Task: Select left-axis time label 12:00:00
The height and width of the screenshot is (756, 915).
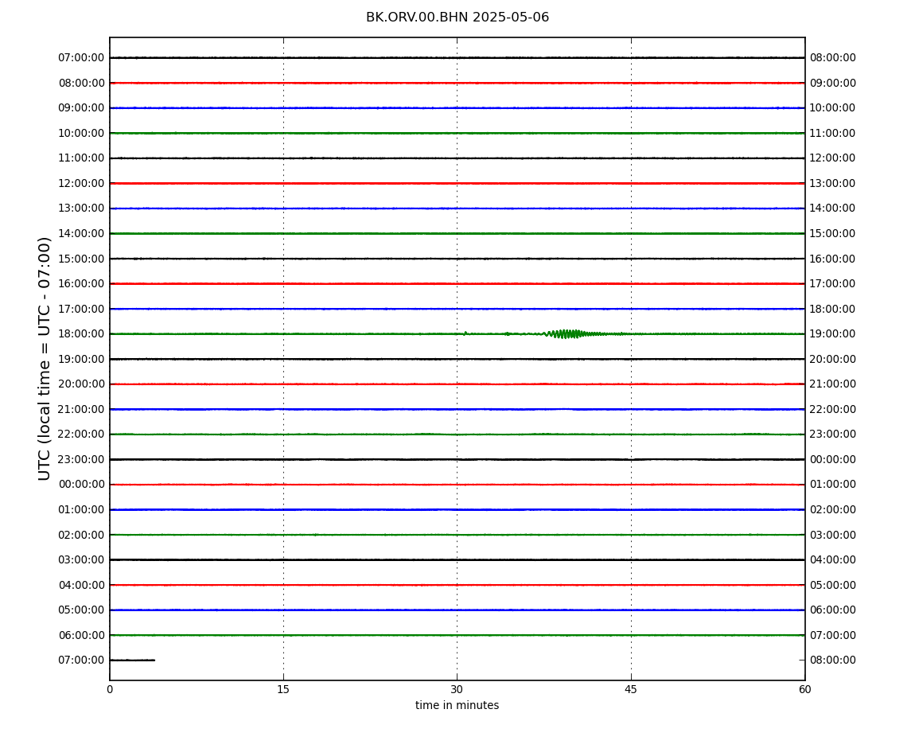Action: [x=81, y=183]
